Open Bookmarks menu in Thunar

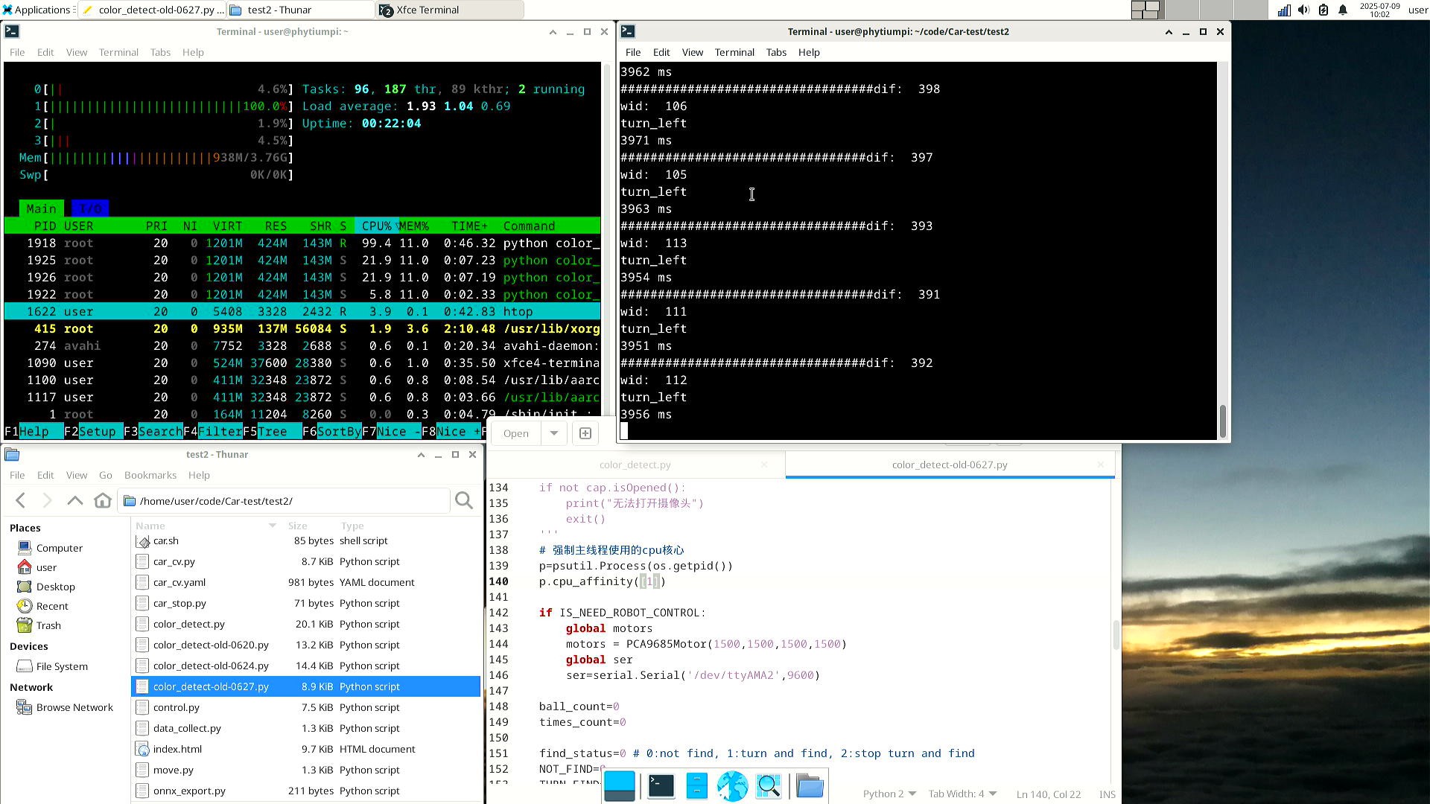click(x=150, y=475)
